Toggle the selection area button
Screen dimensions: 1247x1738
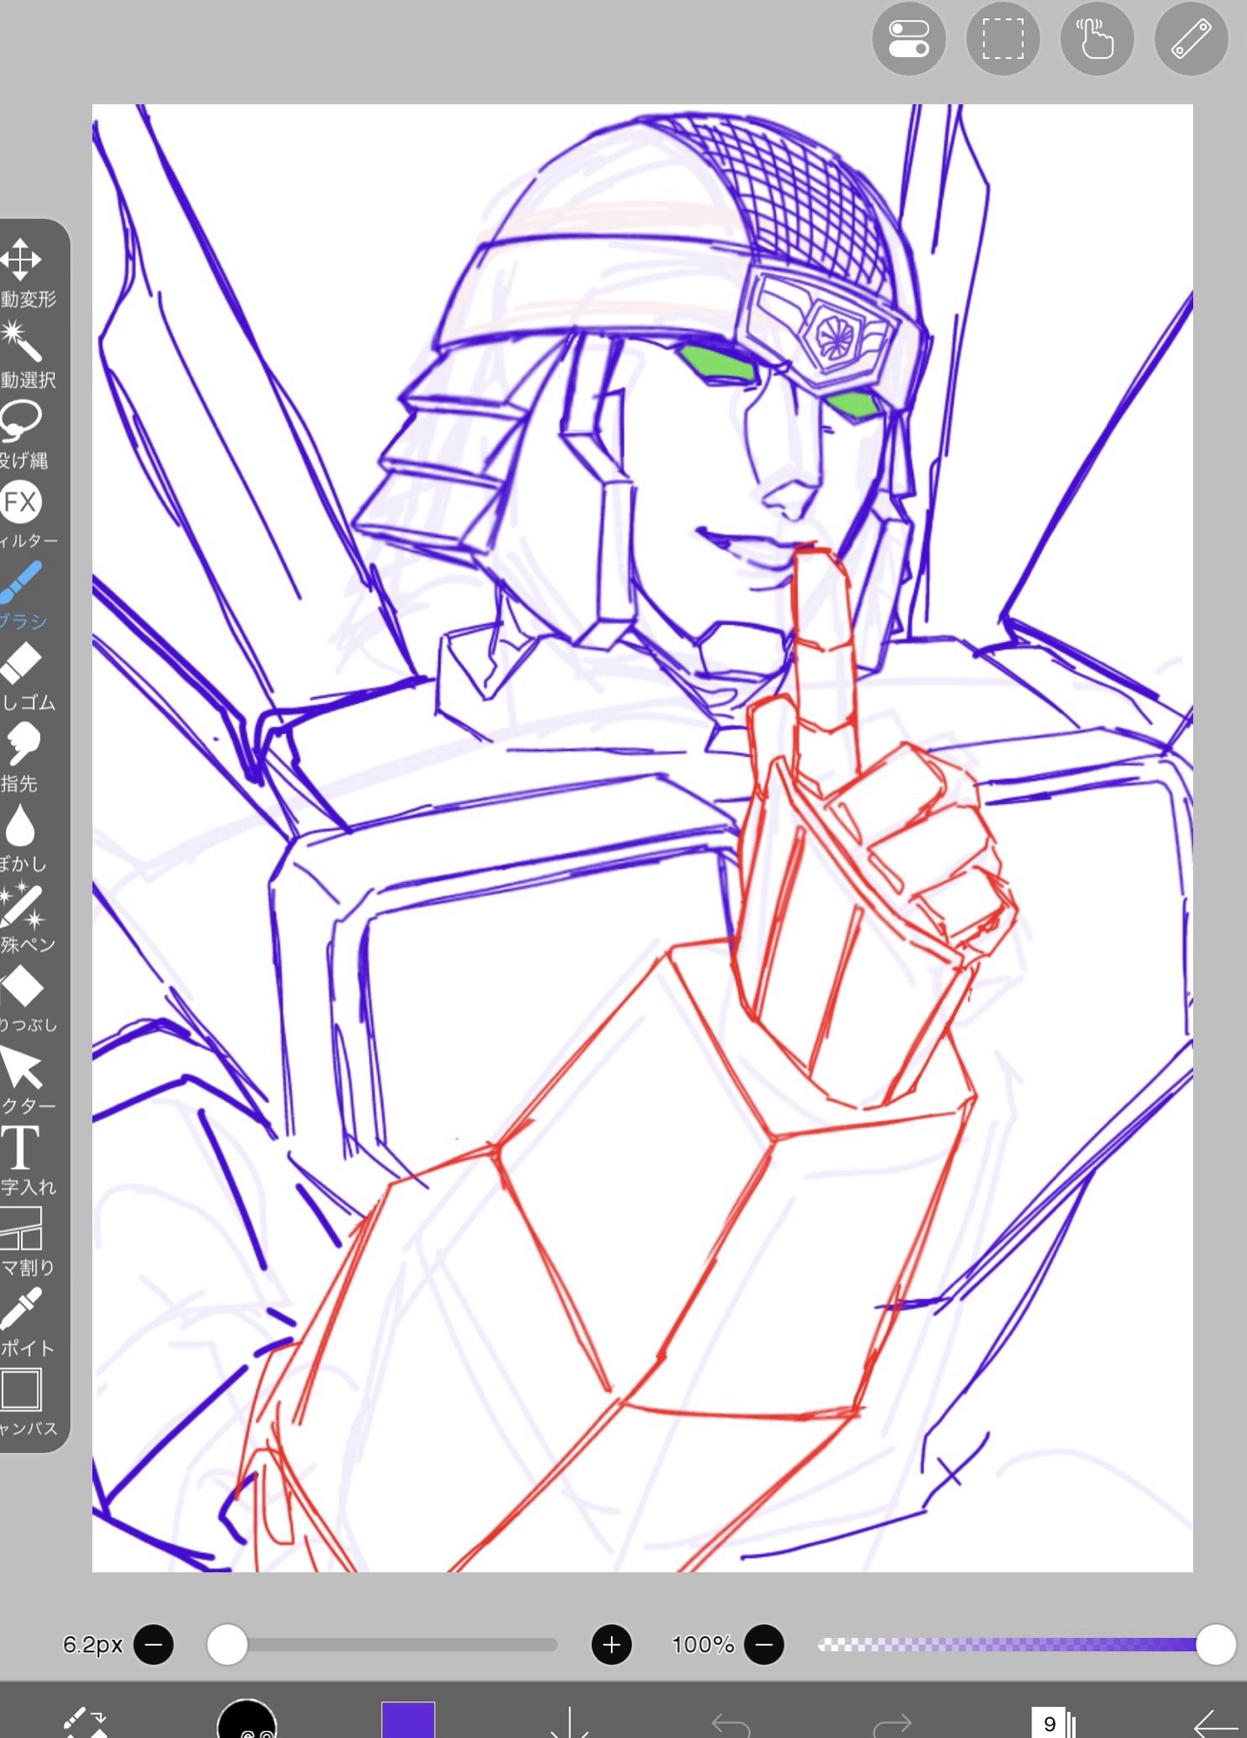click(x=1003, y=39)
